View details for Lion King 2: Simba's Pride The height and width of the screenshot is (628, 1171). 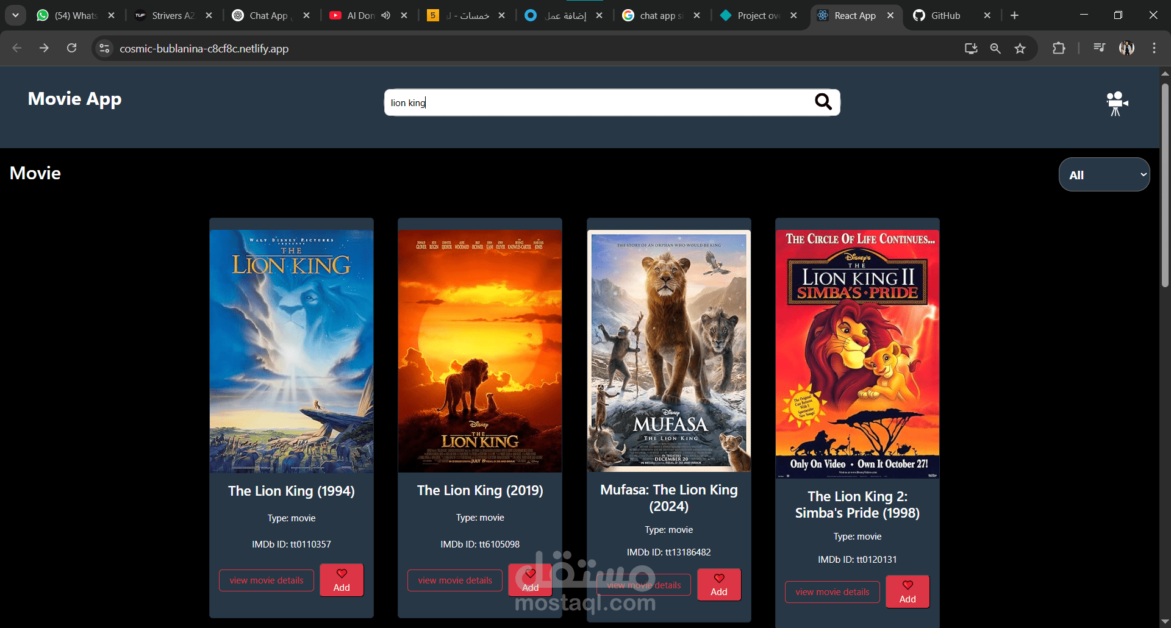click(833, 592)
